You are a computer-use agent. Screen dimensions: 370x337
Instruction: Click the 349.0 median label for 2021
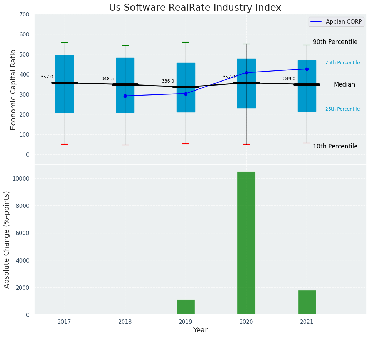(x=289, y=79)
